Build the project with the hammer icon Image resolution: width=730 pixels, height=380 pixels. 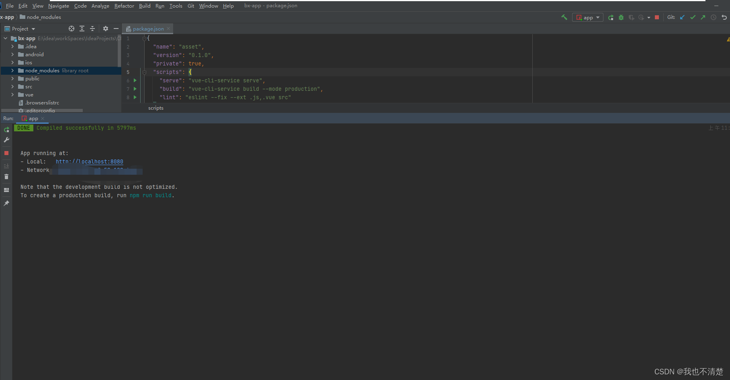(564, 17)
